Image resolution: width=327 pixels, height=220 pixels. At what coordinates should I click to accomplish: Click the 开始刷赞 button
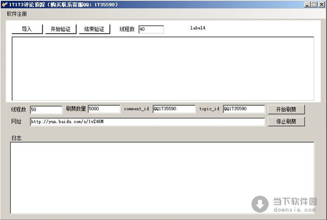click(x=286, y=109)
